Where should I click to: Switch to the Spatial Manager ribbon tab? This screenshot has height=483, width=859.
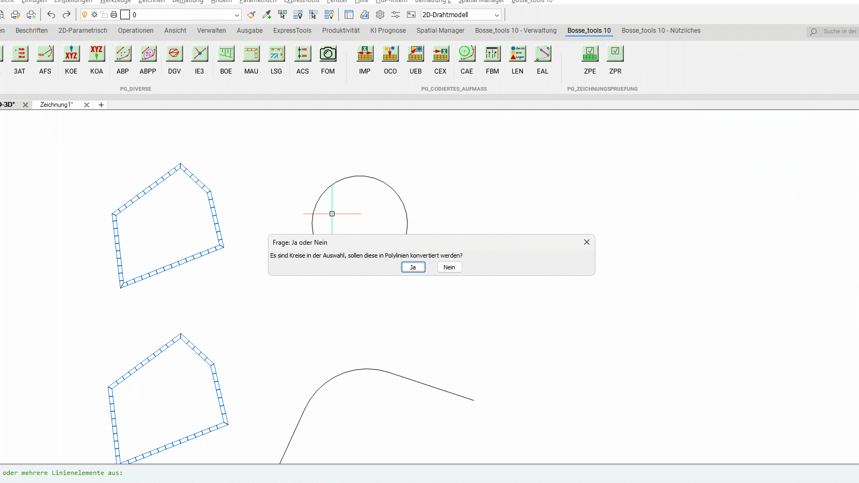[440, 31]
